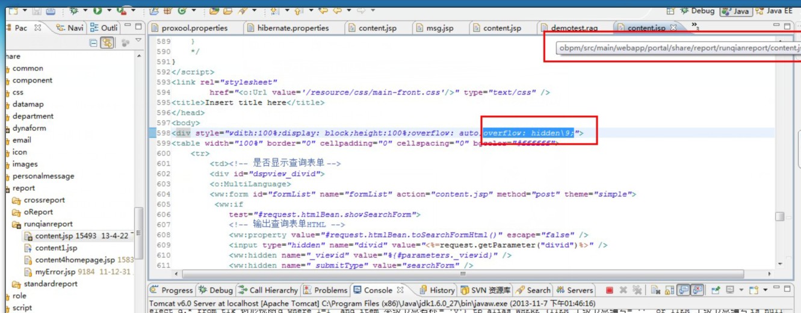Click Collapse All in Package Explorer
Viewport: 801px width, 313px height.
[x=93, y=43]
